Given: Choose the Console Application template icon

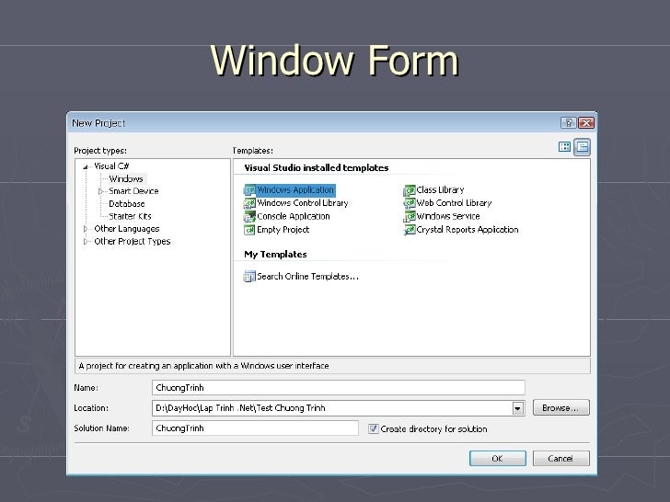Looking at the screenshot, I should pyautogui.click(x=249, y=216).
